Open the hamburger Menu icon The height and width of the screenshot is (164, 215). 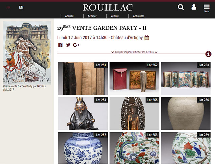point(207,8)
